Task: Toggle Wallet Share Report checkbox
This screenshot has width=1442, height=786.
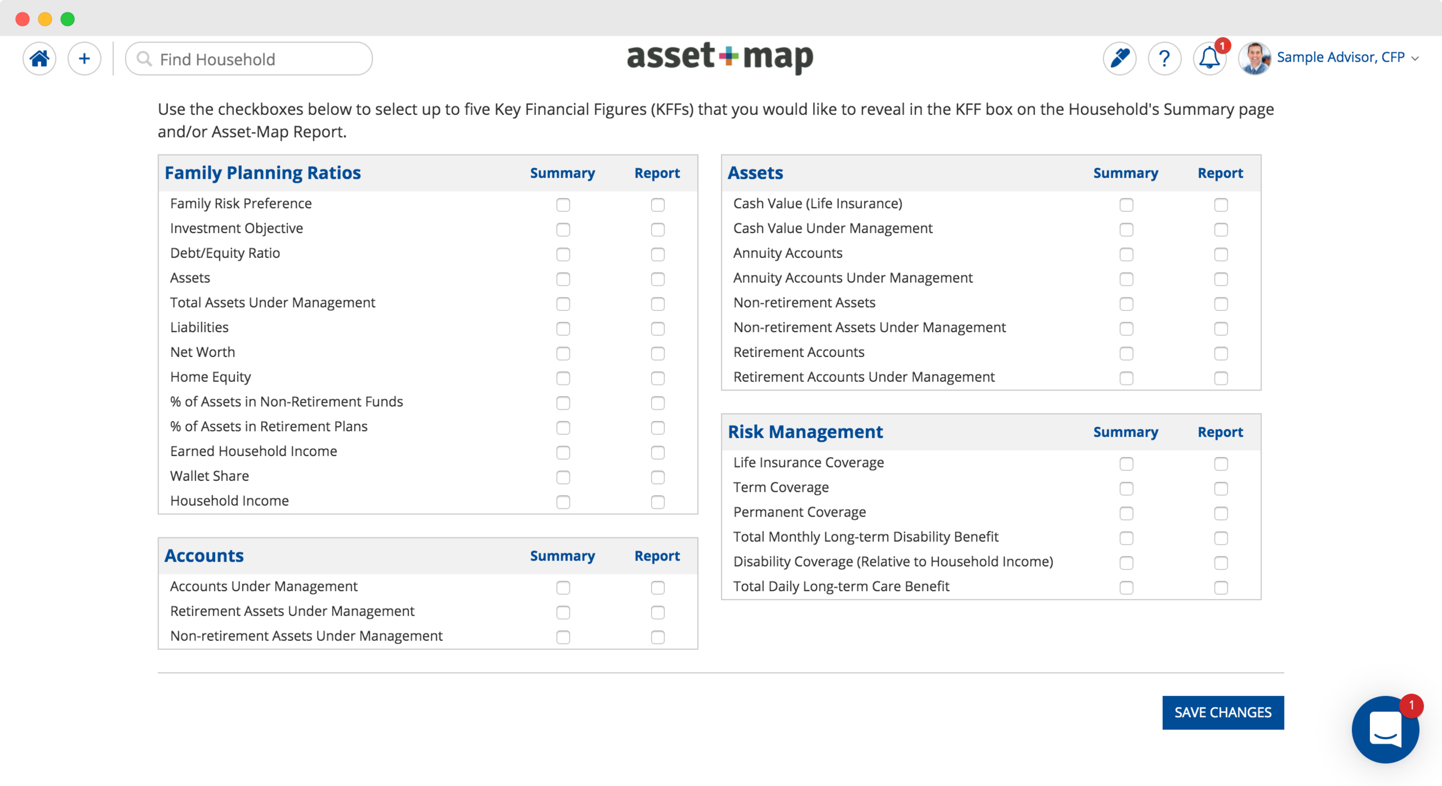Action: (x=658, y=477)
